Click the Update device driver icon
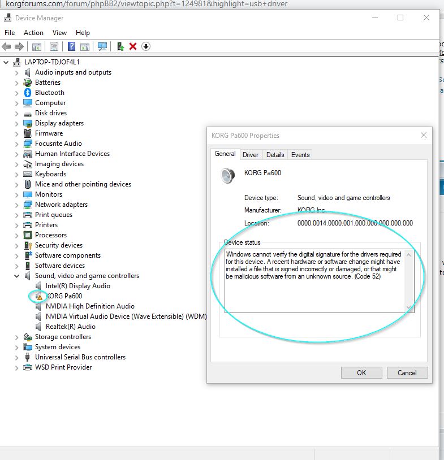This screenshot has width=444, height=460. coord(120,46)
